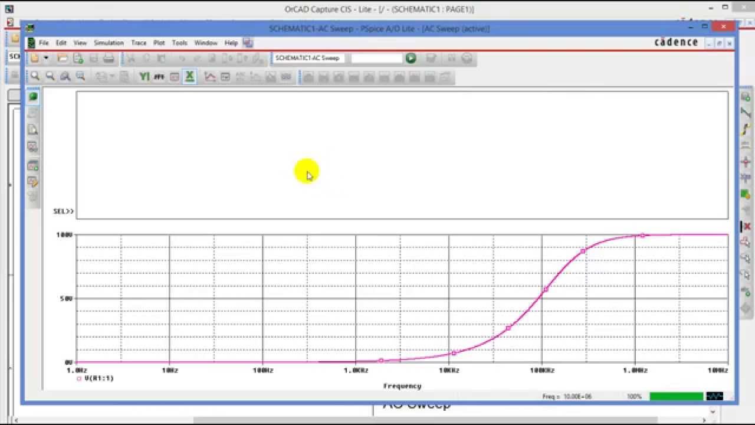Click the ABC Text Label icon
This screenshot has width=755, height=425.
coord(240,76)
